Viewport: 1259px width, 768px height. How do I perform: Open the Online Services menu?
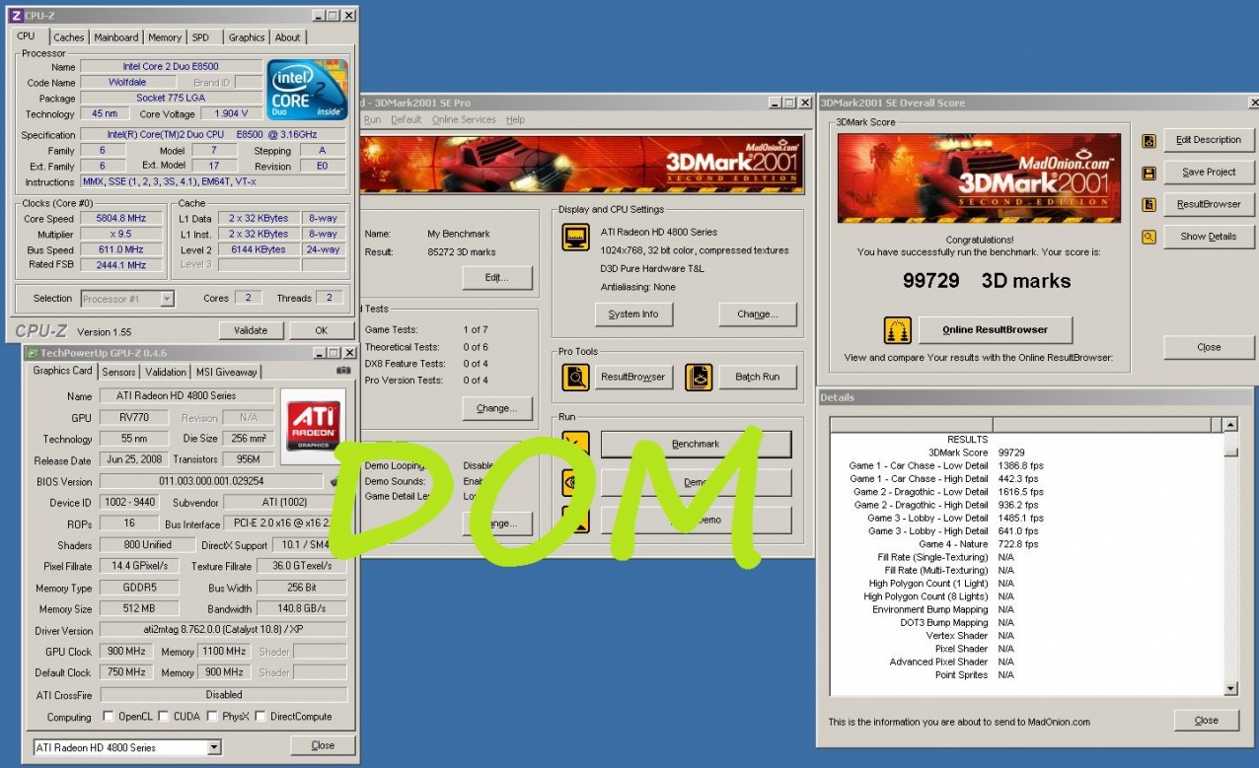464,119
